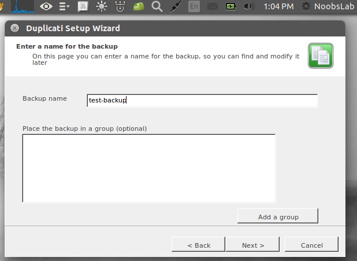Click the trident-shaped indicator in the top panel
Screen dimensions: 357x261
[x=120, y=6]
